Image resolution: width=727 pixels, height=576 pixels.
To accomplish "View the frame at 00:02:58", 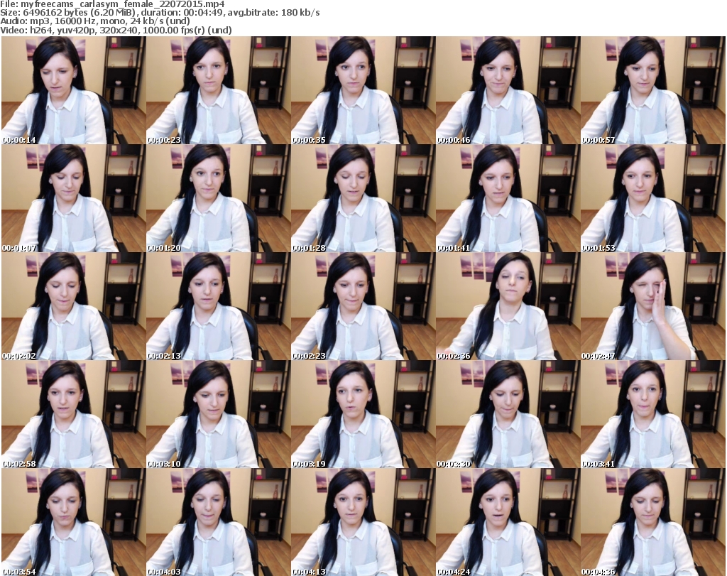I will coord(74,414).
